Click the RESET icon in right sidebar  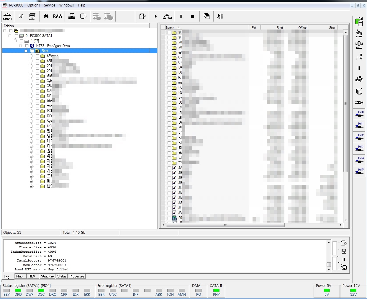pos(359,33)
